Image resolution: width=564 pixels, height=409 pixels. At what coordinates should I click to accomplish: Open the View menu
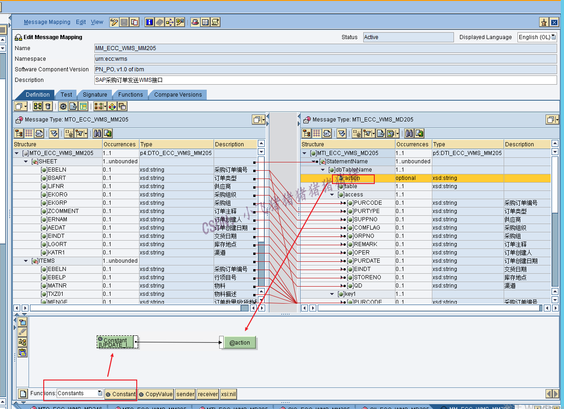coord(97,22)
